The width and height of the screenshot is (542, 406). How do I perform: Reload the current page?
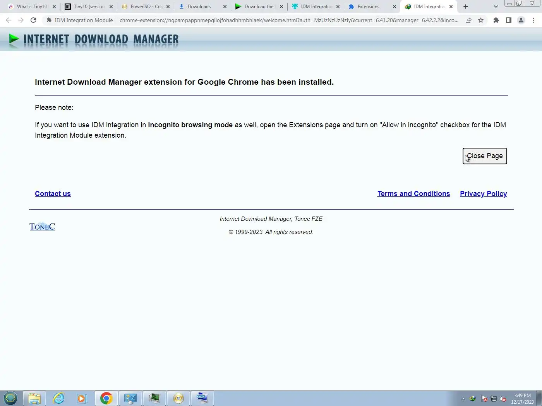pos(33,20)
